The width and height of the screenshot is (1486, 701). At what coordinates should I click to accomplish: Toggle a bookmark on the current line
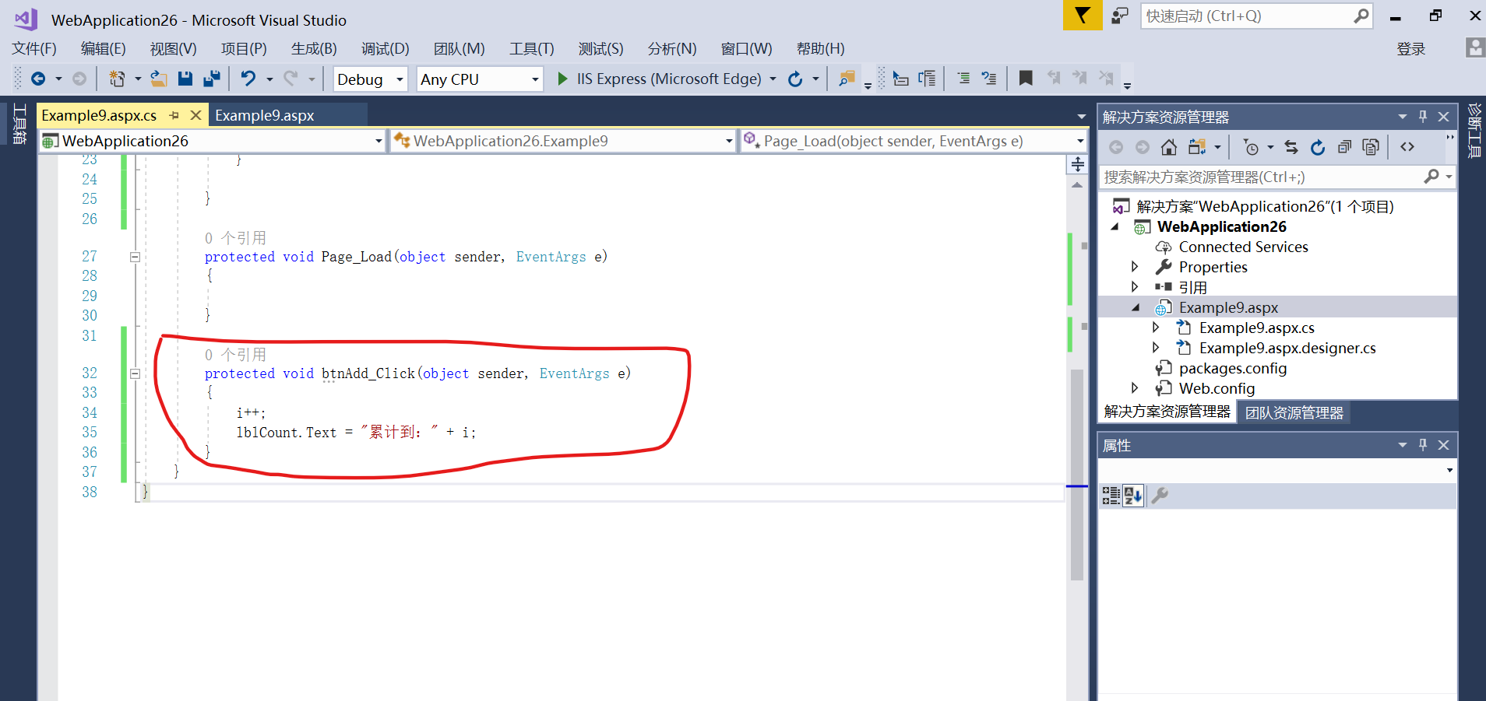coord(1026,78)
